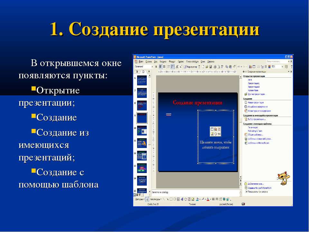This screenshot has width=309, height=232.
Task: Open the Вставка menu
Action: coord(163,62)
